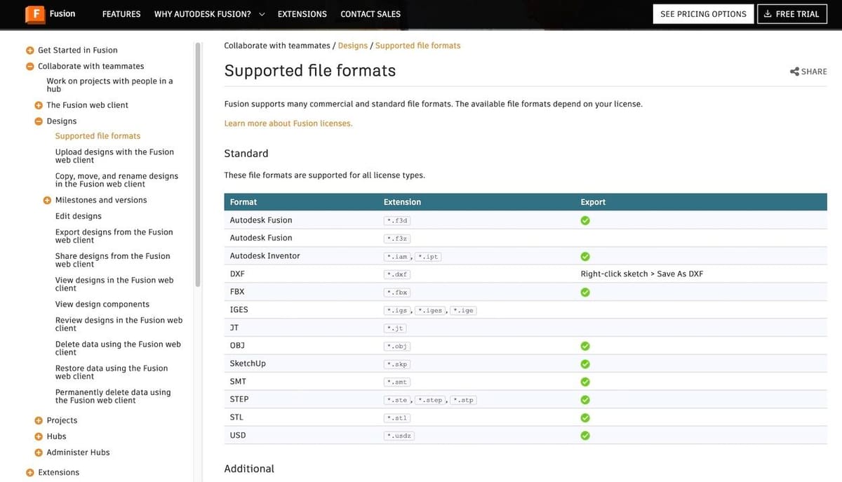Image resolution: width=842 pixels, height=482 pixels.
Task: Click the *.iges extension tag
Action: 431,310
